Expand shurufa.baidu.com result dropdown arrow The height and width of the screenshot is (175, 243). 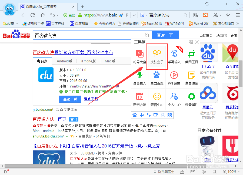67,137
